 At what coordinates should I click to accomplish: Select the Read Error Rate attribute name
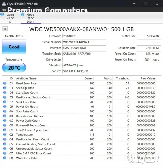(26, 83)
